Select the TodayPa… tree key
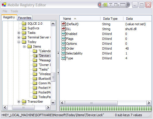The image size is (153, 119). click(44, 97)
